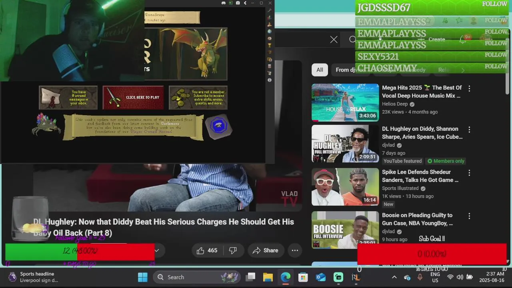Open Boosie full interview thumbnail

click(x=345, y=230)
